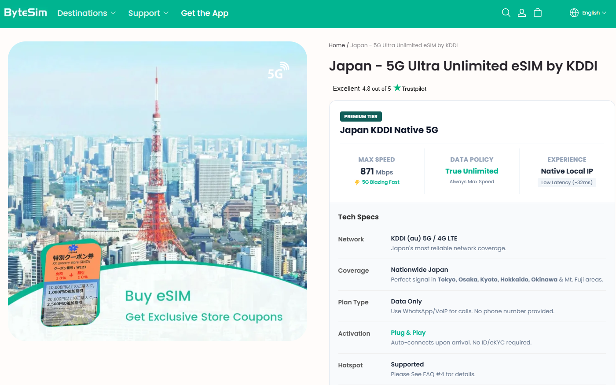Click the 'True Unlimited' data policy text
The height and width of the screenshot is (385, 616).
pyautogui.click(x=472, y=171)
